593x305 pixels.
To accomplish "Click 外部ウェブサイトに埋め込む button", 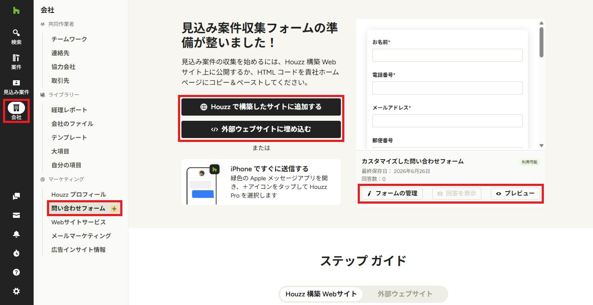I will 261,129.
